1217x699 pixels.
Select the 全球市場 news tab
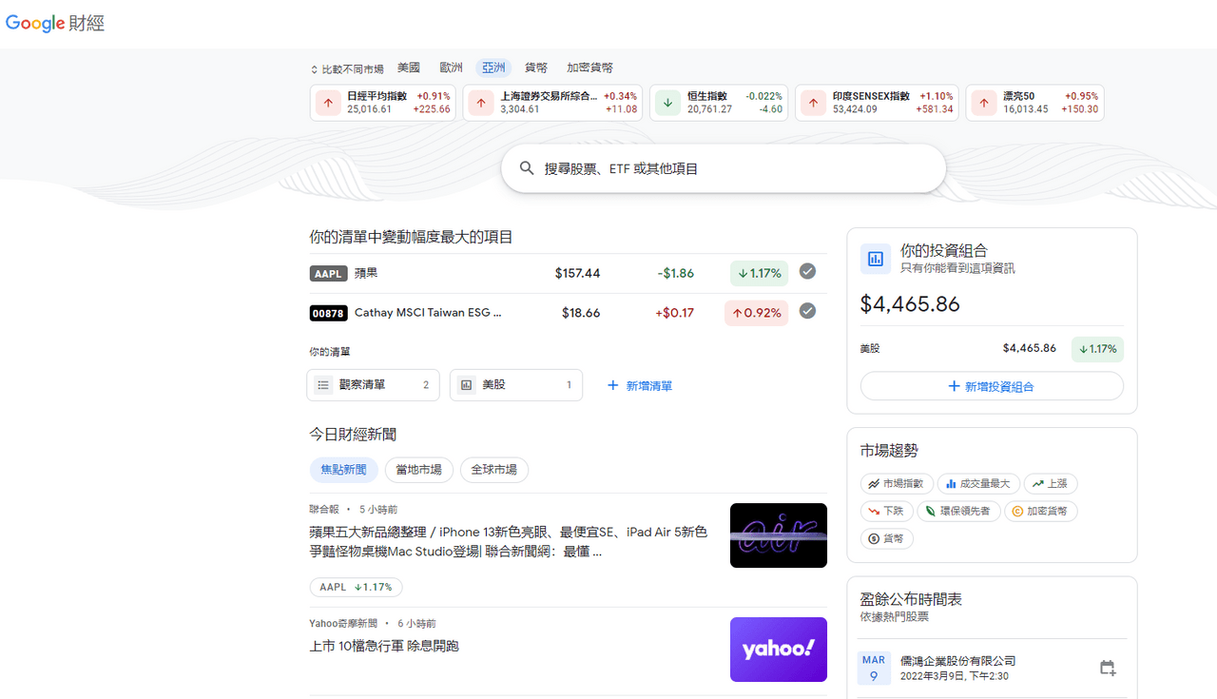[x=493, y=469]
